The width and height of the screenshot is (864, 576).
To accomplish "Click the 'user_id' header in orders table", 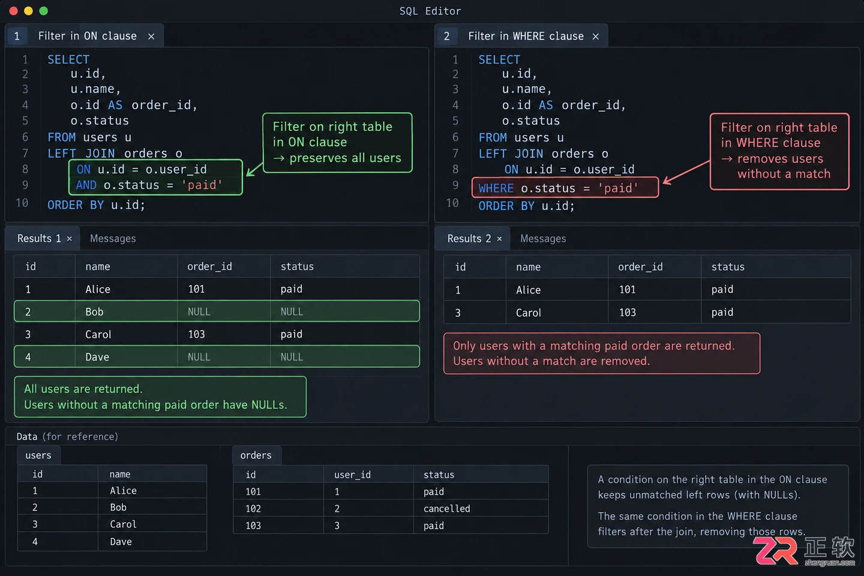I will (x=368, y=475).
